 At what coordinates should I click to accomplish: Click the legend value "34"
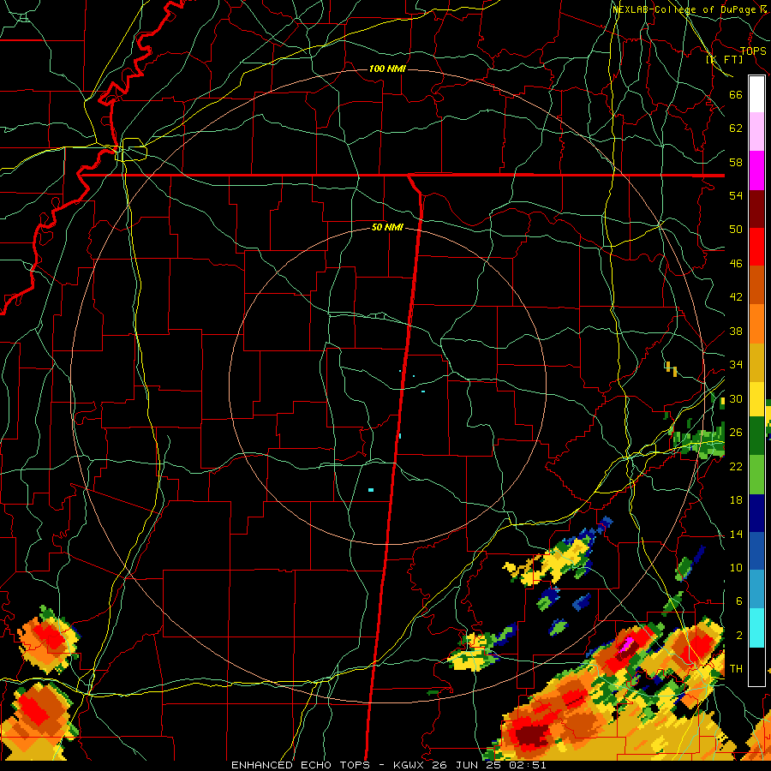click(x=736, y=364)
